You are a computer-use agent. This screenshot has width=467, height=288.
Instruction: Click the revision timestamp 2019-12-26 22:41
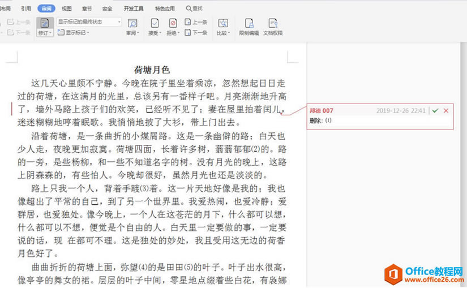(401, 110)
